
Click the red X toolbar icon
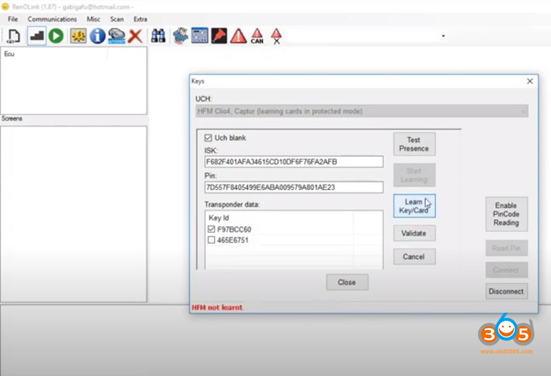click(x=136, y=35)
